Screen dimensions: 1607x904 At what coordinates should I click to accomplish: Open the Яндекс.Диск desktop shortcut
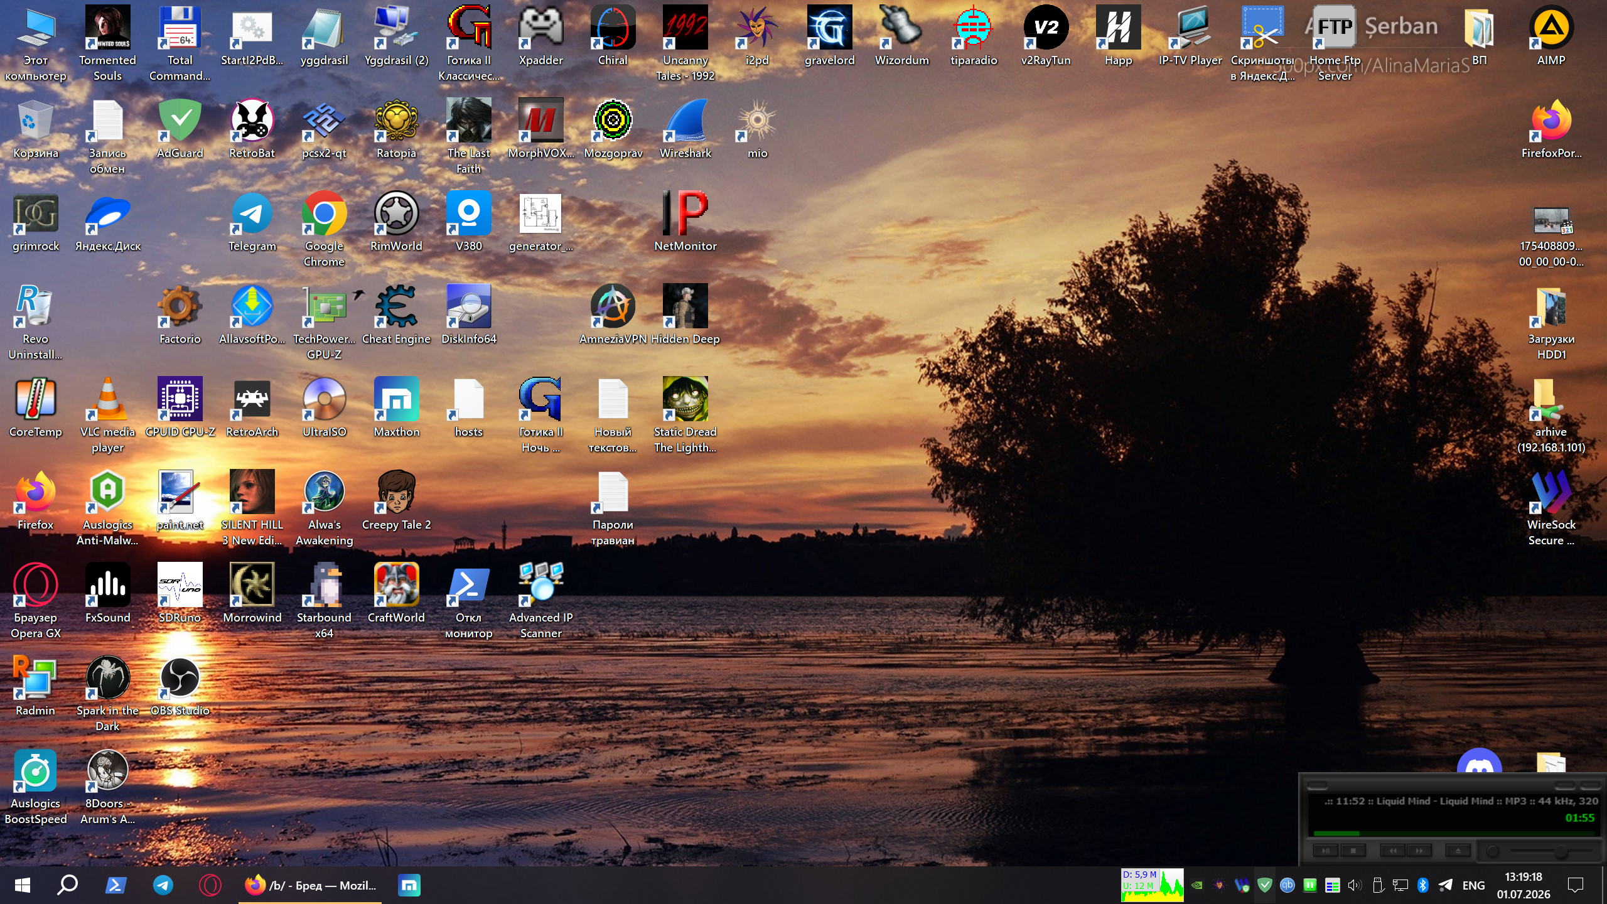pos(108,222)
